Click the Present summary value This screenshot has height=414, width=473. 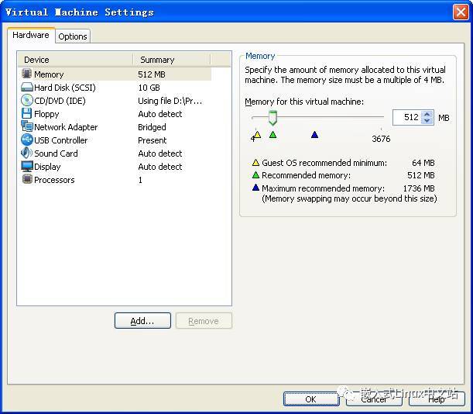152,140
